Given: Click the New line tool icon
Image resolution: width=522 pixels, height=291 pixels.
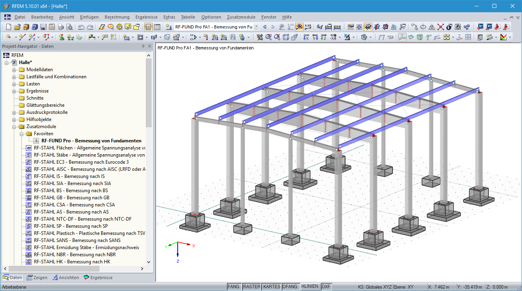Looking at the screenshot, I should point(22,37).
